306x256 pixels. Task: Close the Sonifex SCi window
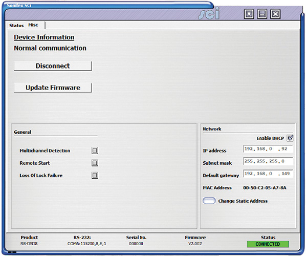point(275,14)
